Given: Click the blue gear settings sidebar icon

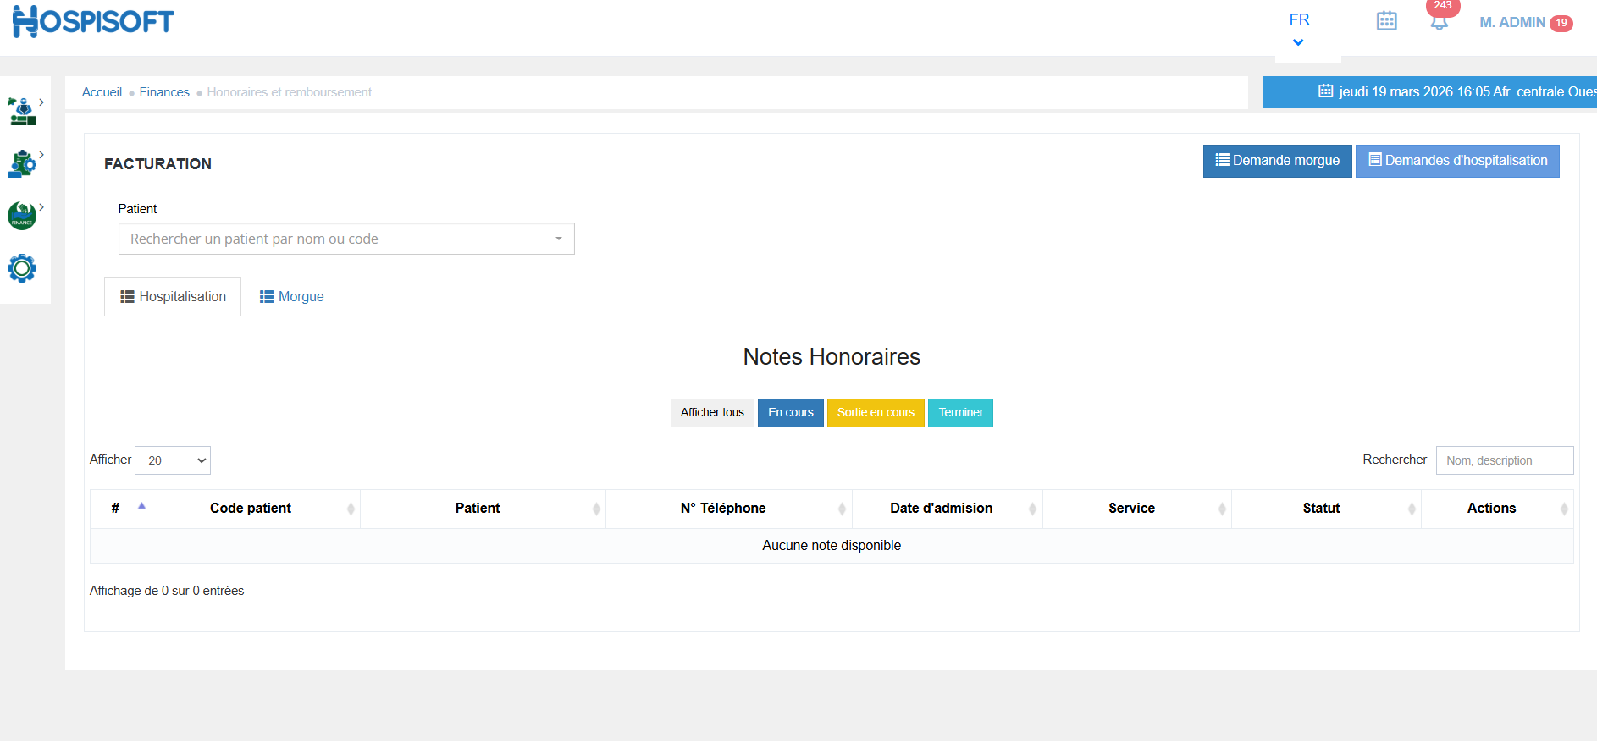Looking at the screenshot, I should (22, 268).
